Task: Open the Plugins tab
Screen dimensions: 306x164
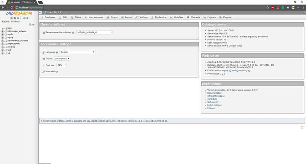Action: [x=225, y=17]
